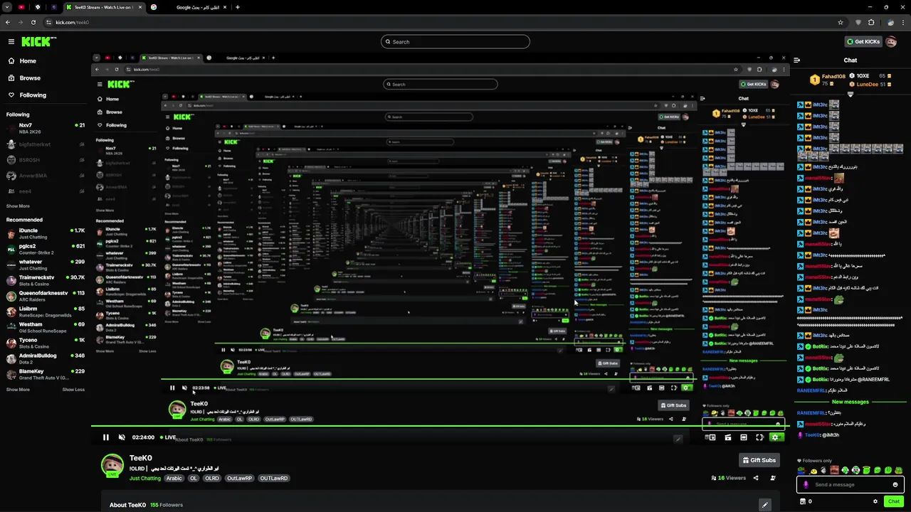Click LuneDee on chat leaderboard
Viewport: 911px width, 512px height.
coord(867,84)
